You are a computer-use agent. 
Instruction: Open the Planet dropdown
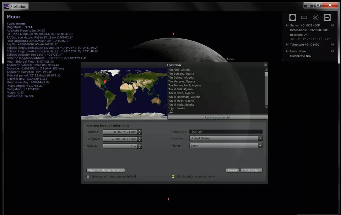tap(260, 145)
